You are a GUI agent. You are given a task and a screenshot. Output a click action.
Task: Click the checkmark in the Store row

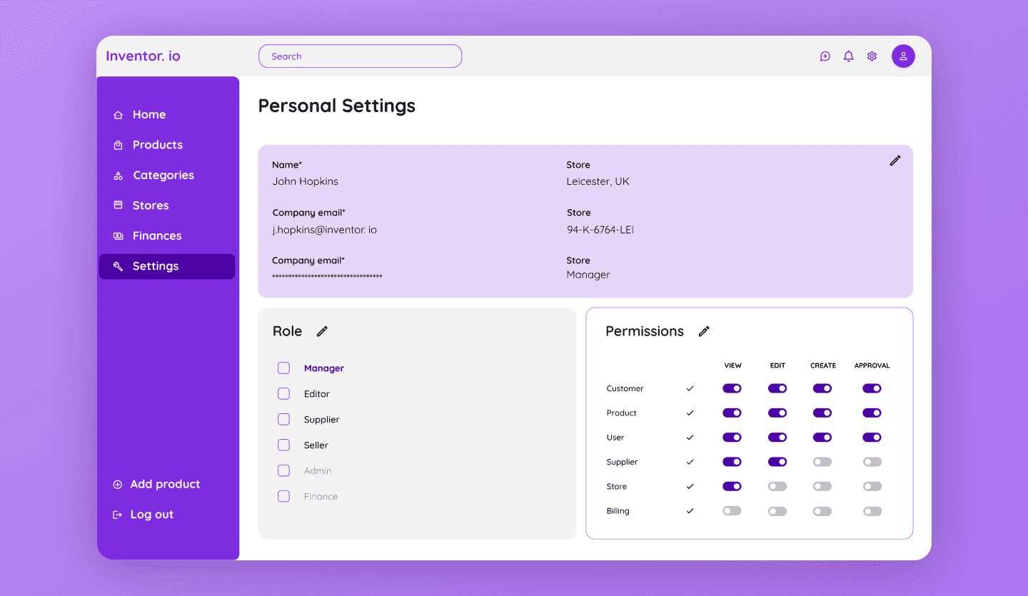[690, 487]
